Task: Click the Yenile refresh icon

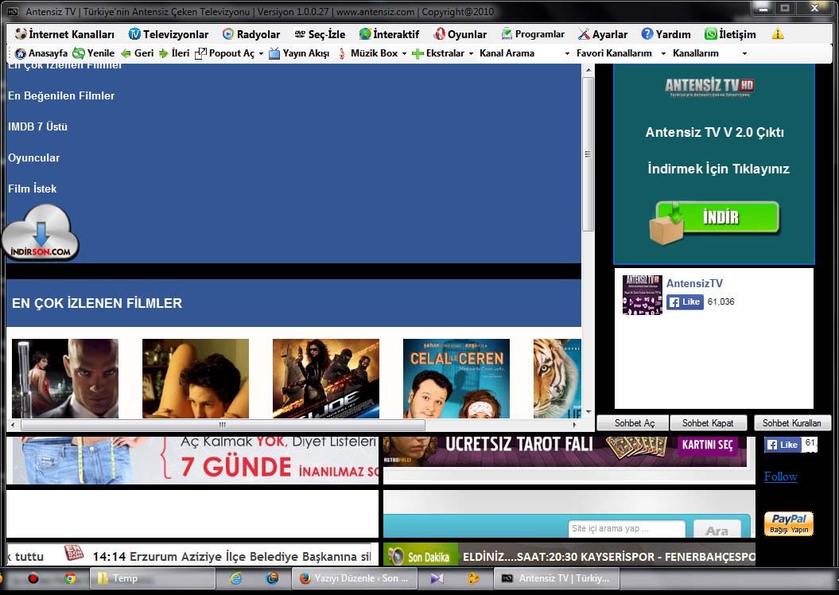Action: [79, 53]
